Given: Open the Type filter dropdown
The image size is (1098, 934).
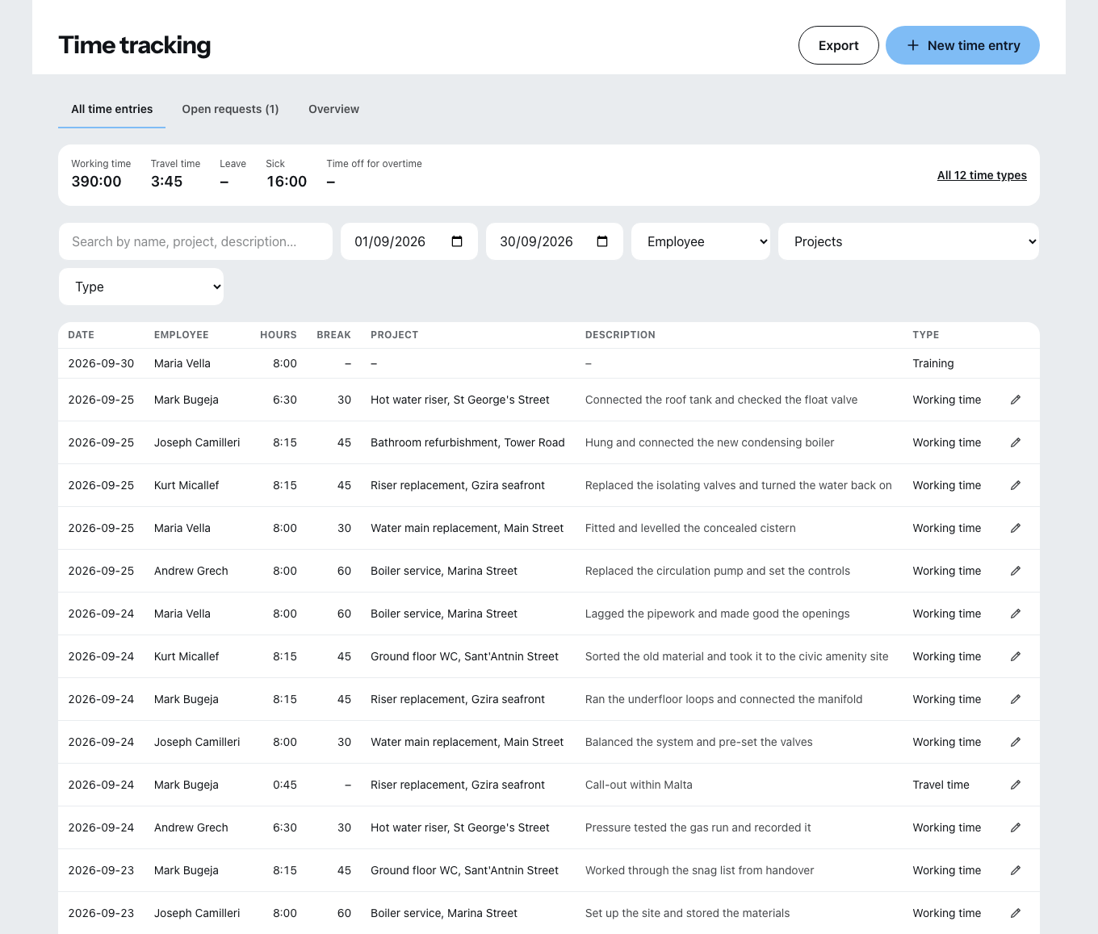Looking at the screenshot, I should click(141, 287).
